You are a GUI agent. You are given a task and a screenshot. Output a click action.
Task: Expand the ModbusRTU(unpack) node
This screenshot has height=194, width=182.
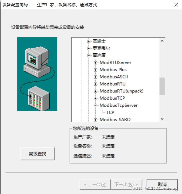95,91
